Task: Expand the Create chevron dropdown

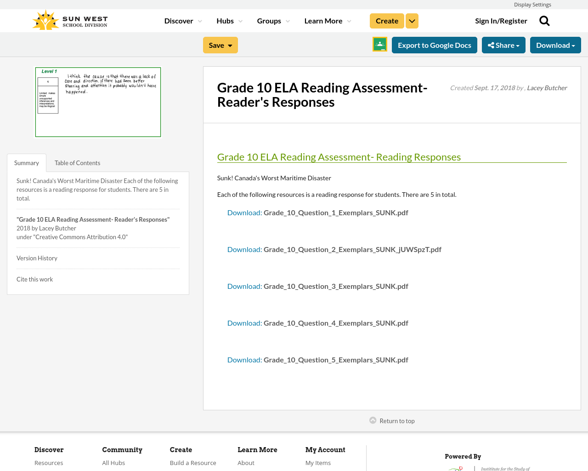Action: [412, 20]
